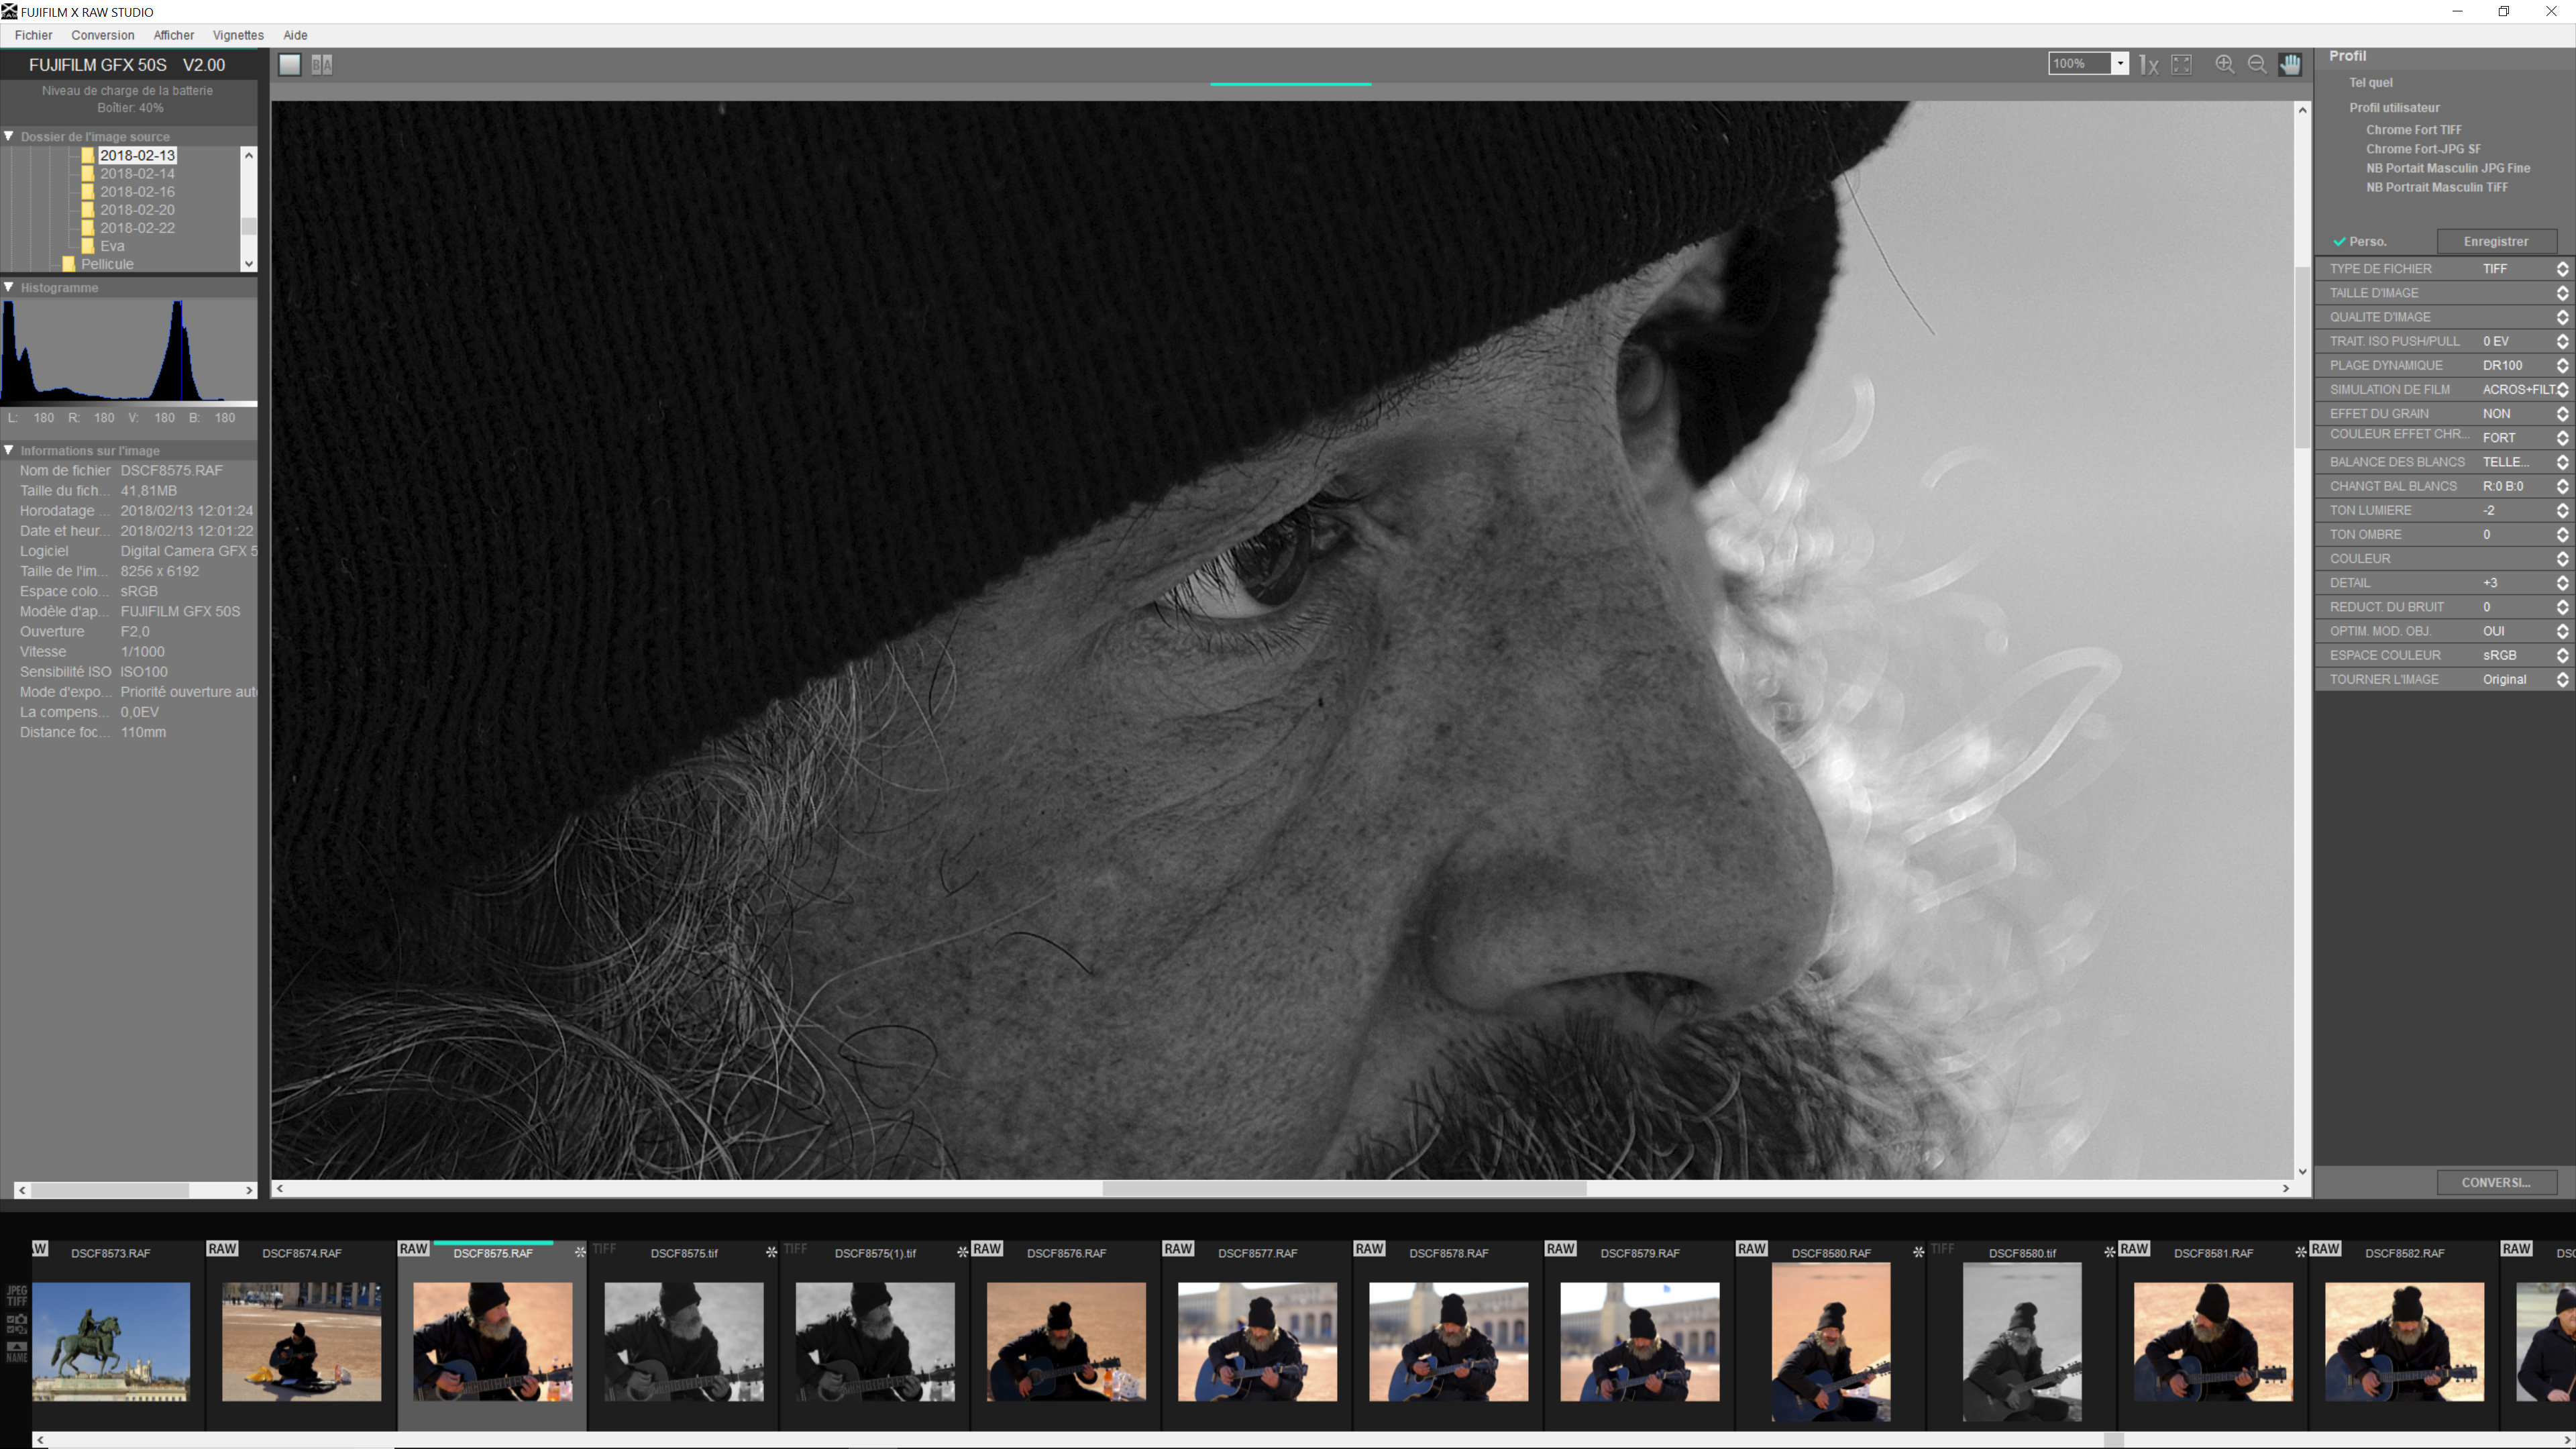Open the Conversion menu
Image resolution: width=2576 pixels, height=1449 pixels.
(x=102, y=35)
